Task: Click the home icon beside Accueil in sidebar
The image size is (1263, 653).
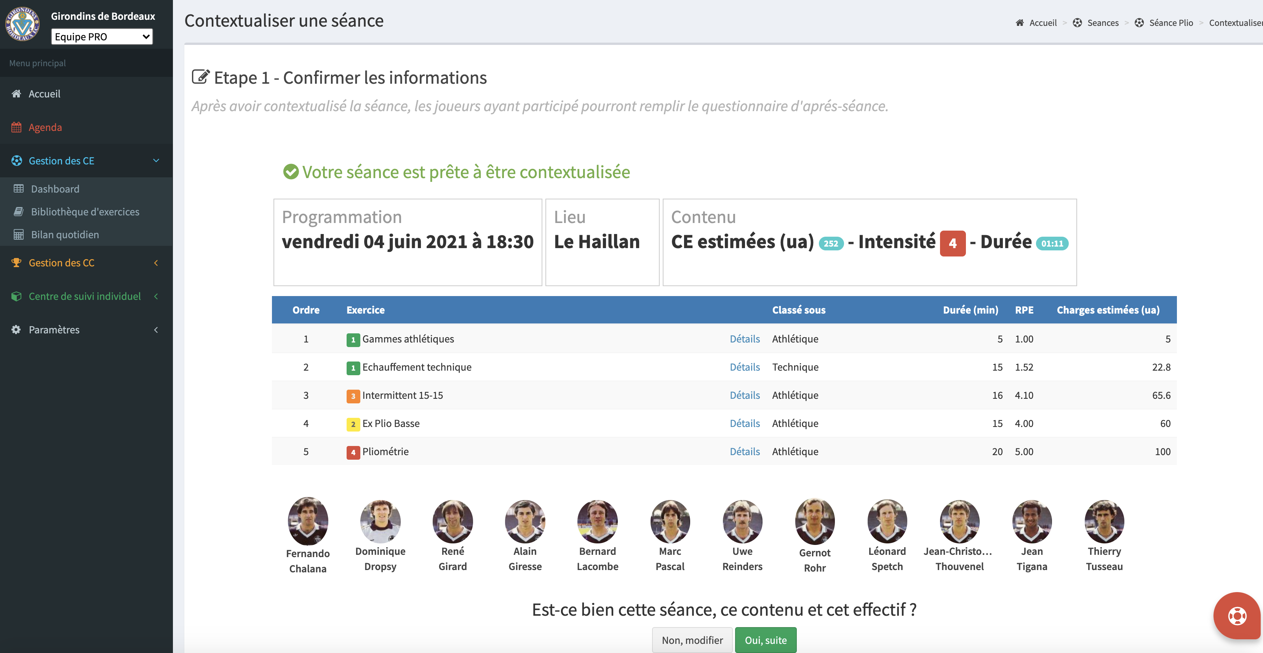Action: 16,94
